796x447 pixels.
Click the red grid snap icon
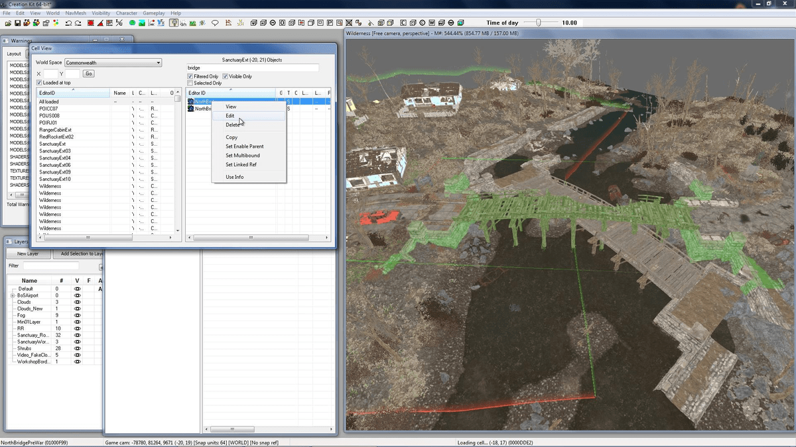tap(90, 23)
